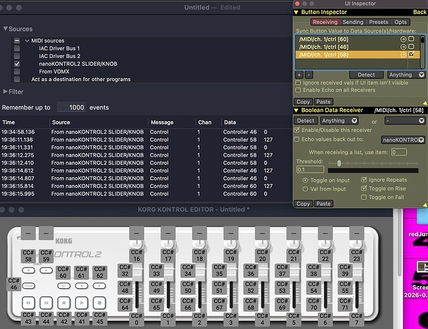
Task: Click Paste in Button Inspector section
Action: point(323,102)
